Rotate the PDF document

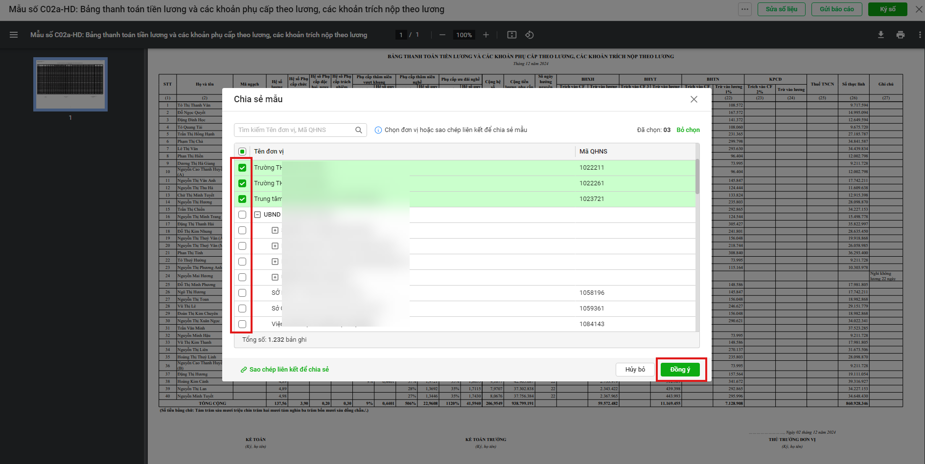tap(530, 35)
